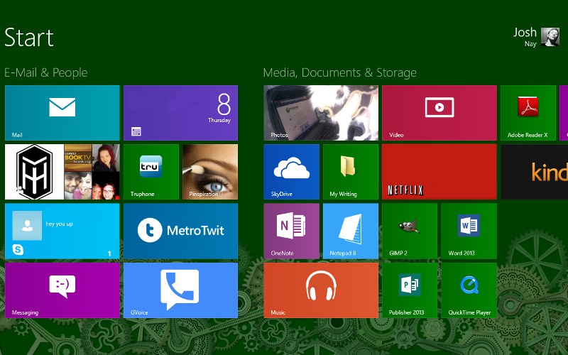Open QuickTime Player tile
568x355 pixels.
pyautogui.click(x=469, y=290)
